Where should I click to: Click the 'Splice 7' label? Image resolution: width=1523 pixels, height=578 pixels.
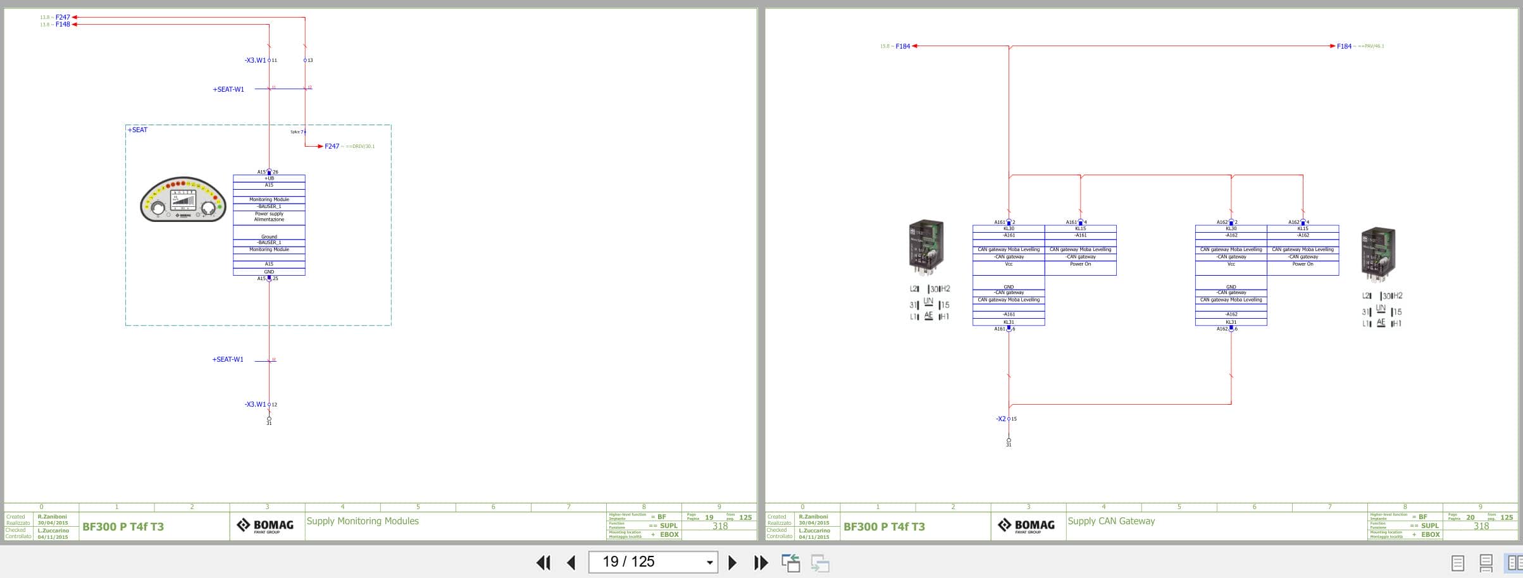point(297,132)
